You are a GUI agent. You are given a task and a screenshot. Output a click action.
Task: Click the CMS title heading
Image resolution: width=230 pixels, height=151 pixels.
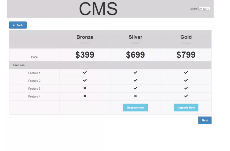coord(98,9)
